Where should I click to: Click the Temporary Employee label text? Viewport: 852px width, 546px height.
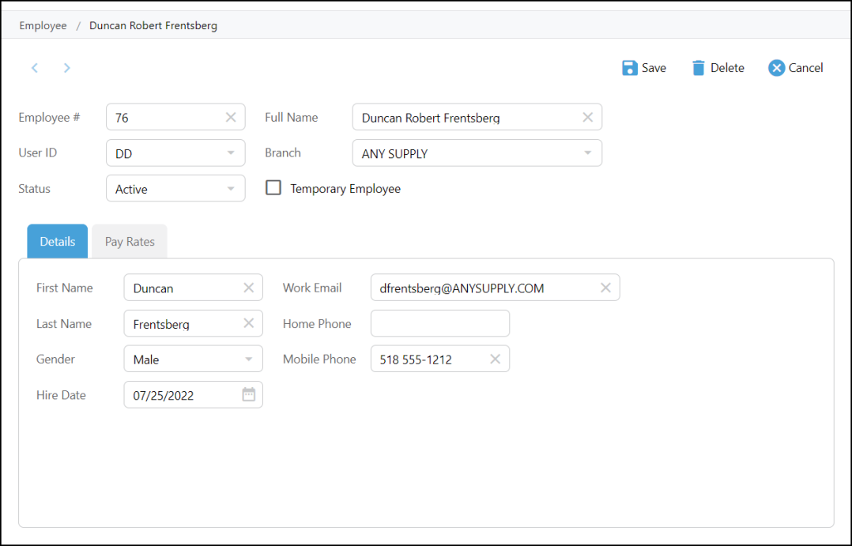pyautogui.click(x=345, y=189)
